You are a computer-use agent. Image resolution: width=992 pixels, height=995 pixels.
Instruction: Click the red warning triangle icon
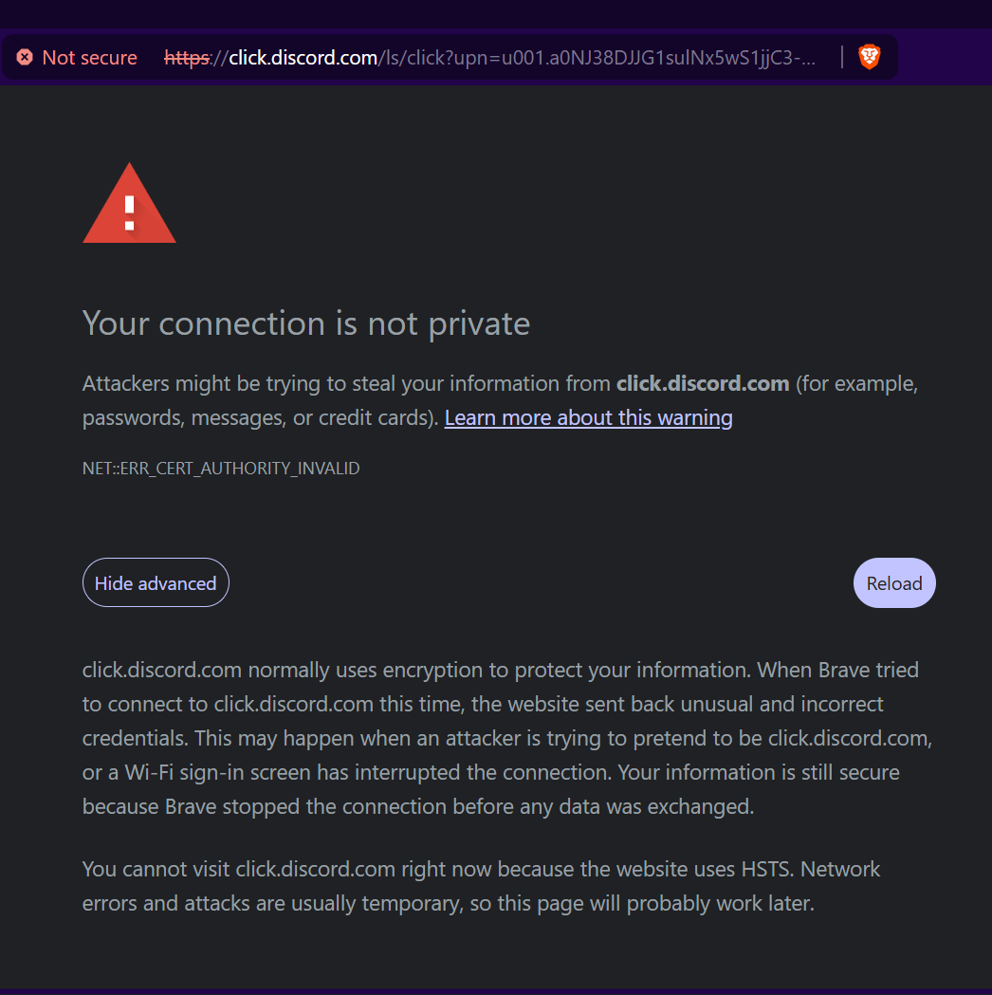(x=129, y=204)
